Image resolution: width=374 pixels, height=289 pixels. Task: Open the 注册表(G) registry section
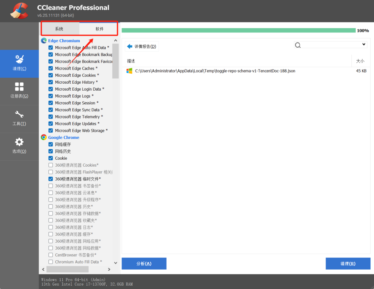19,91
